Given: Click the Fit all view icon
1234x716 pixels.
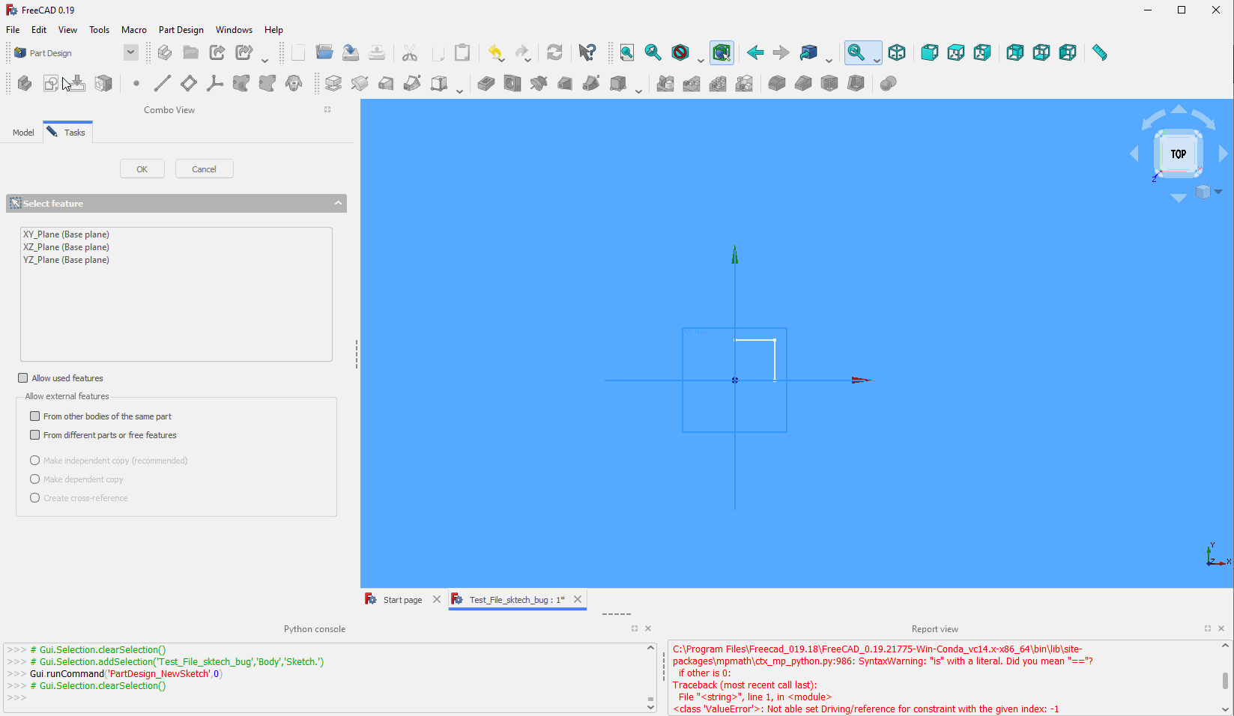Looking at the screenshot, I should (626, 52).
